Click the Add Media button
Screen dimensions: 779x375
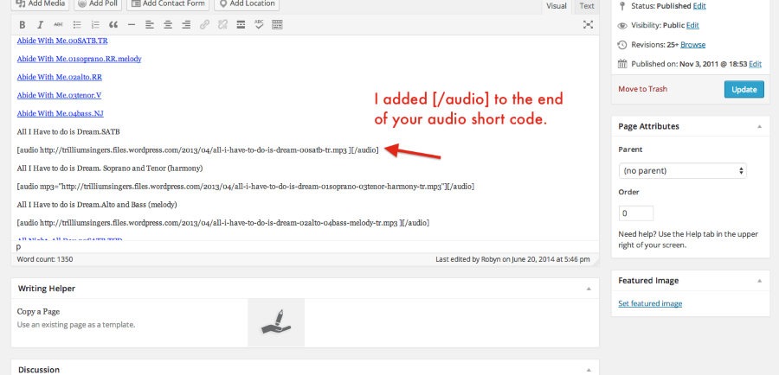41,4
